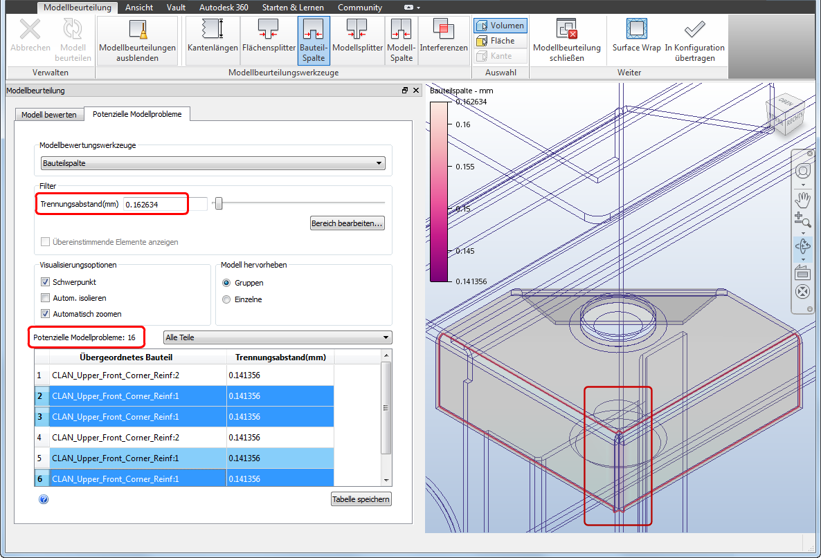Open the Vault ribbon tab
821x558 pixels.
click(x=176, y=8)
